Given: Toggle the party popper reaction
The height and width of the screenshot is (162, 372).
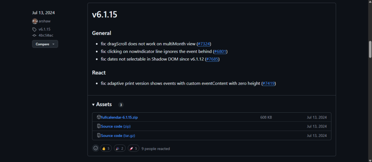Looking at the screenshot, I should coord(120,149).
